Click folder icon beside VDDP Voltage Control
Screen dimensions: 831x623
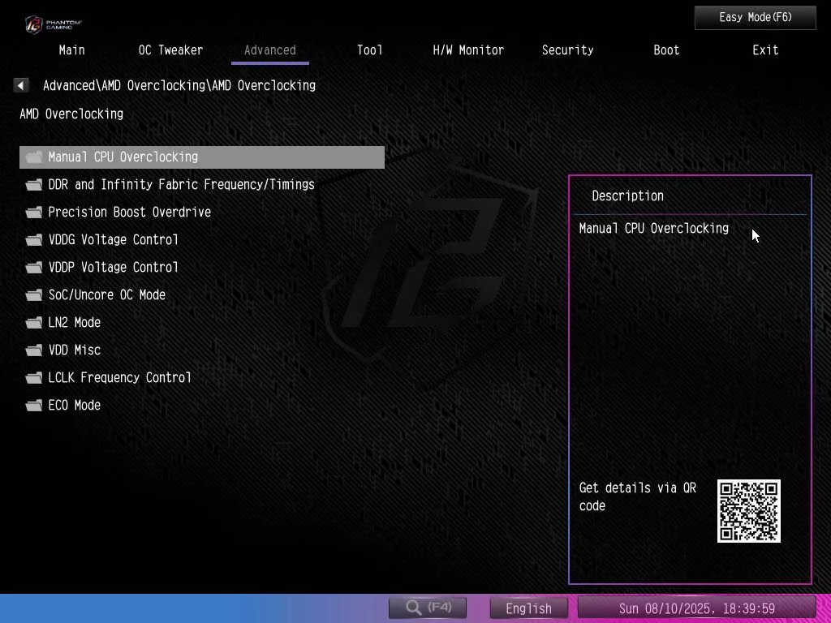(34, 268)
